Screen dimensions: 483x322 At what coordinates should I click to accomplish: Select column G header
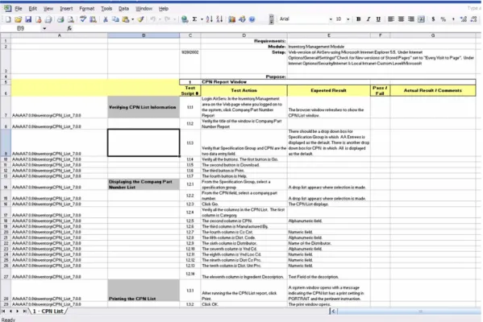click(x=433, y=35)
